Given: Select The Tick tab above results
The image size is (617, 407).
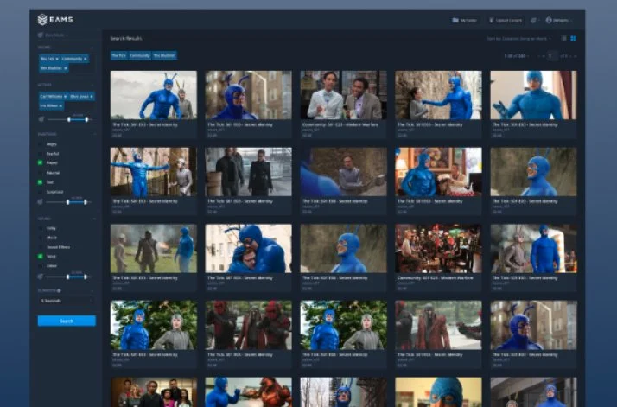Looking at the screenshot, I should point(118,55).
